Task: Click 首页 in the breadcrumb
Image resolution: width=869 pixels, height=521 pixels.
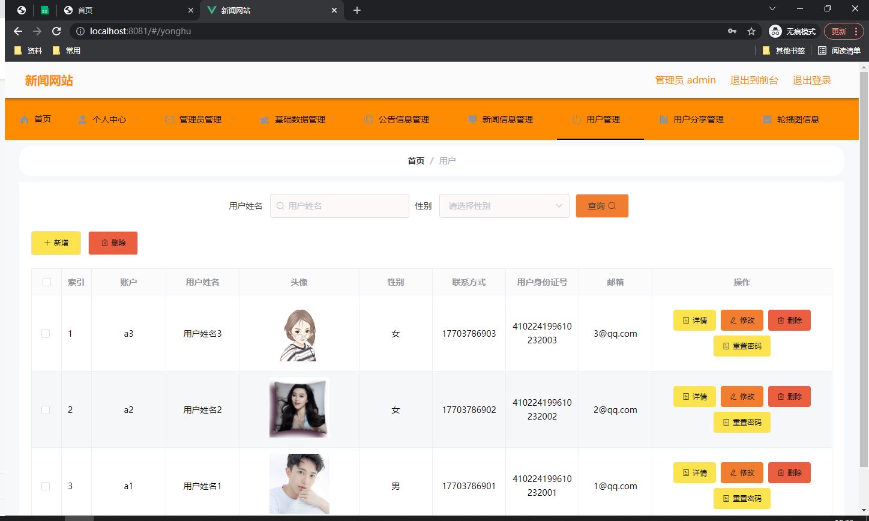Action: [x=416, y=161]
